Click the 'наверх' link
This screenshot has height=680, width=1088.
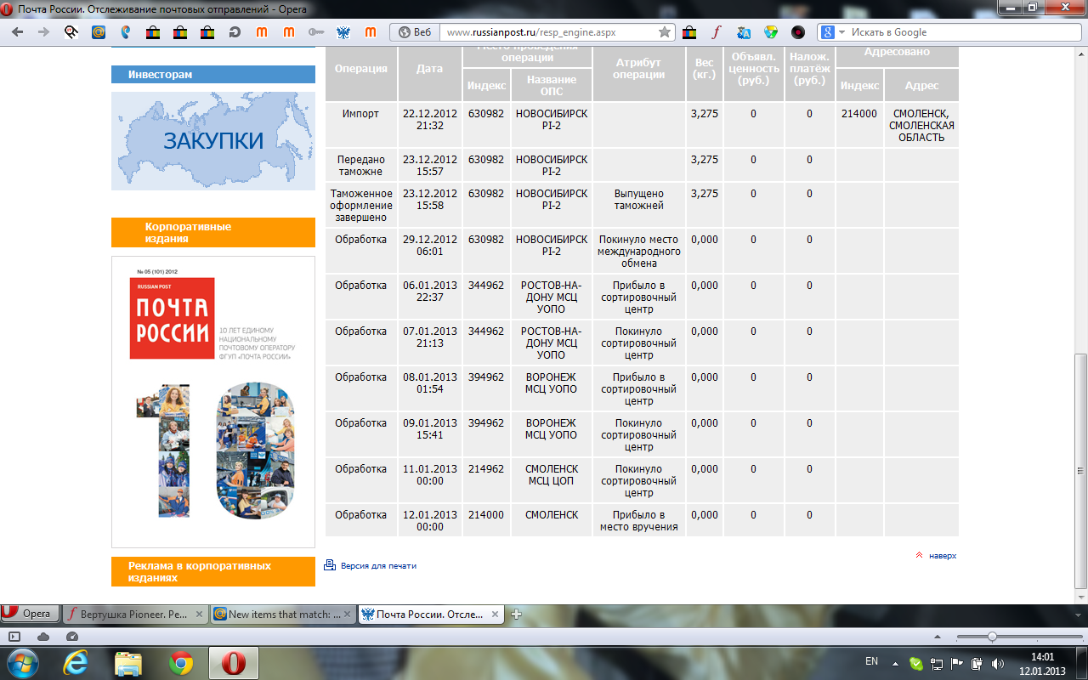[942, 555]
